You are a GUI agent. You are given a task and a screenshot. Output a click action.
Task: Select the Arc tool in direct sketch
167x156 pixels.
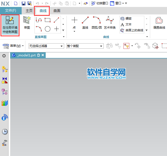click(39, 29)
